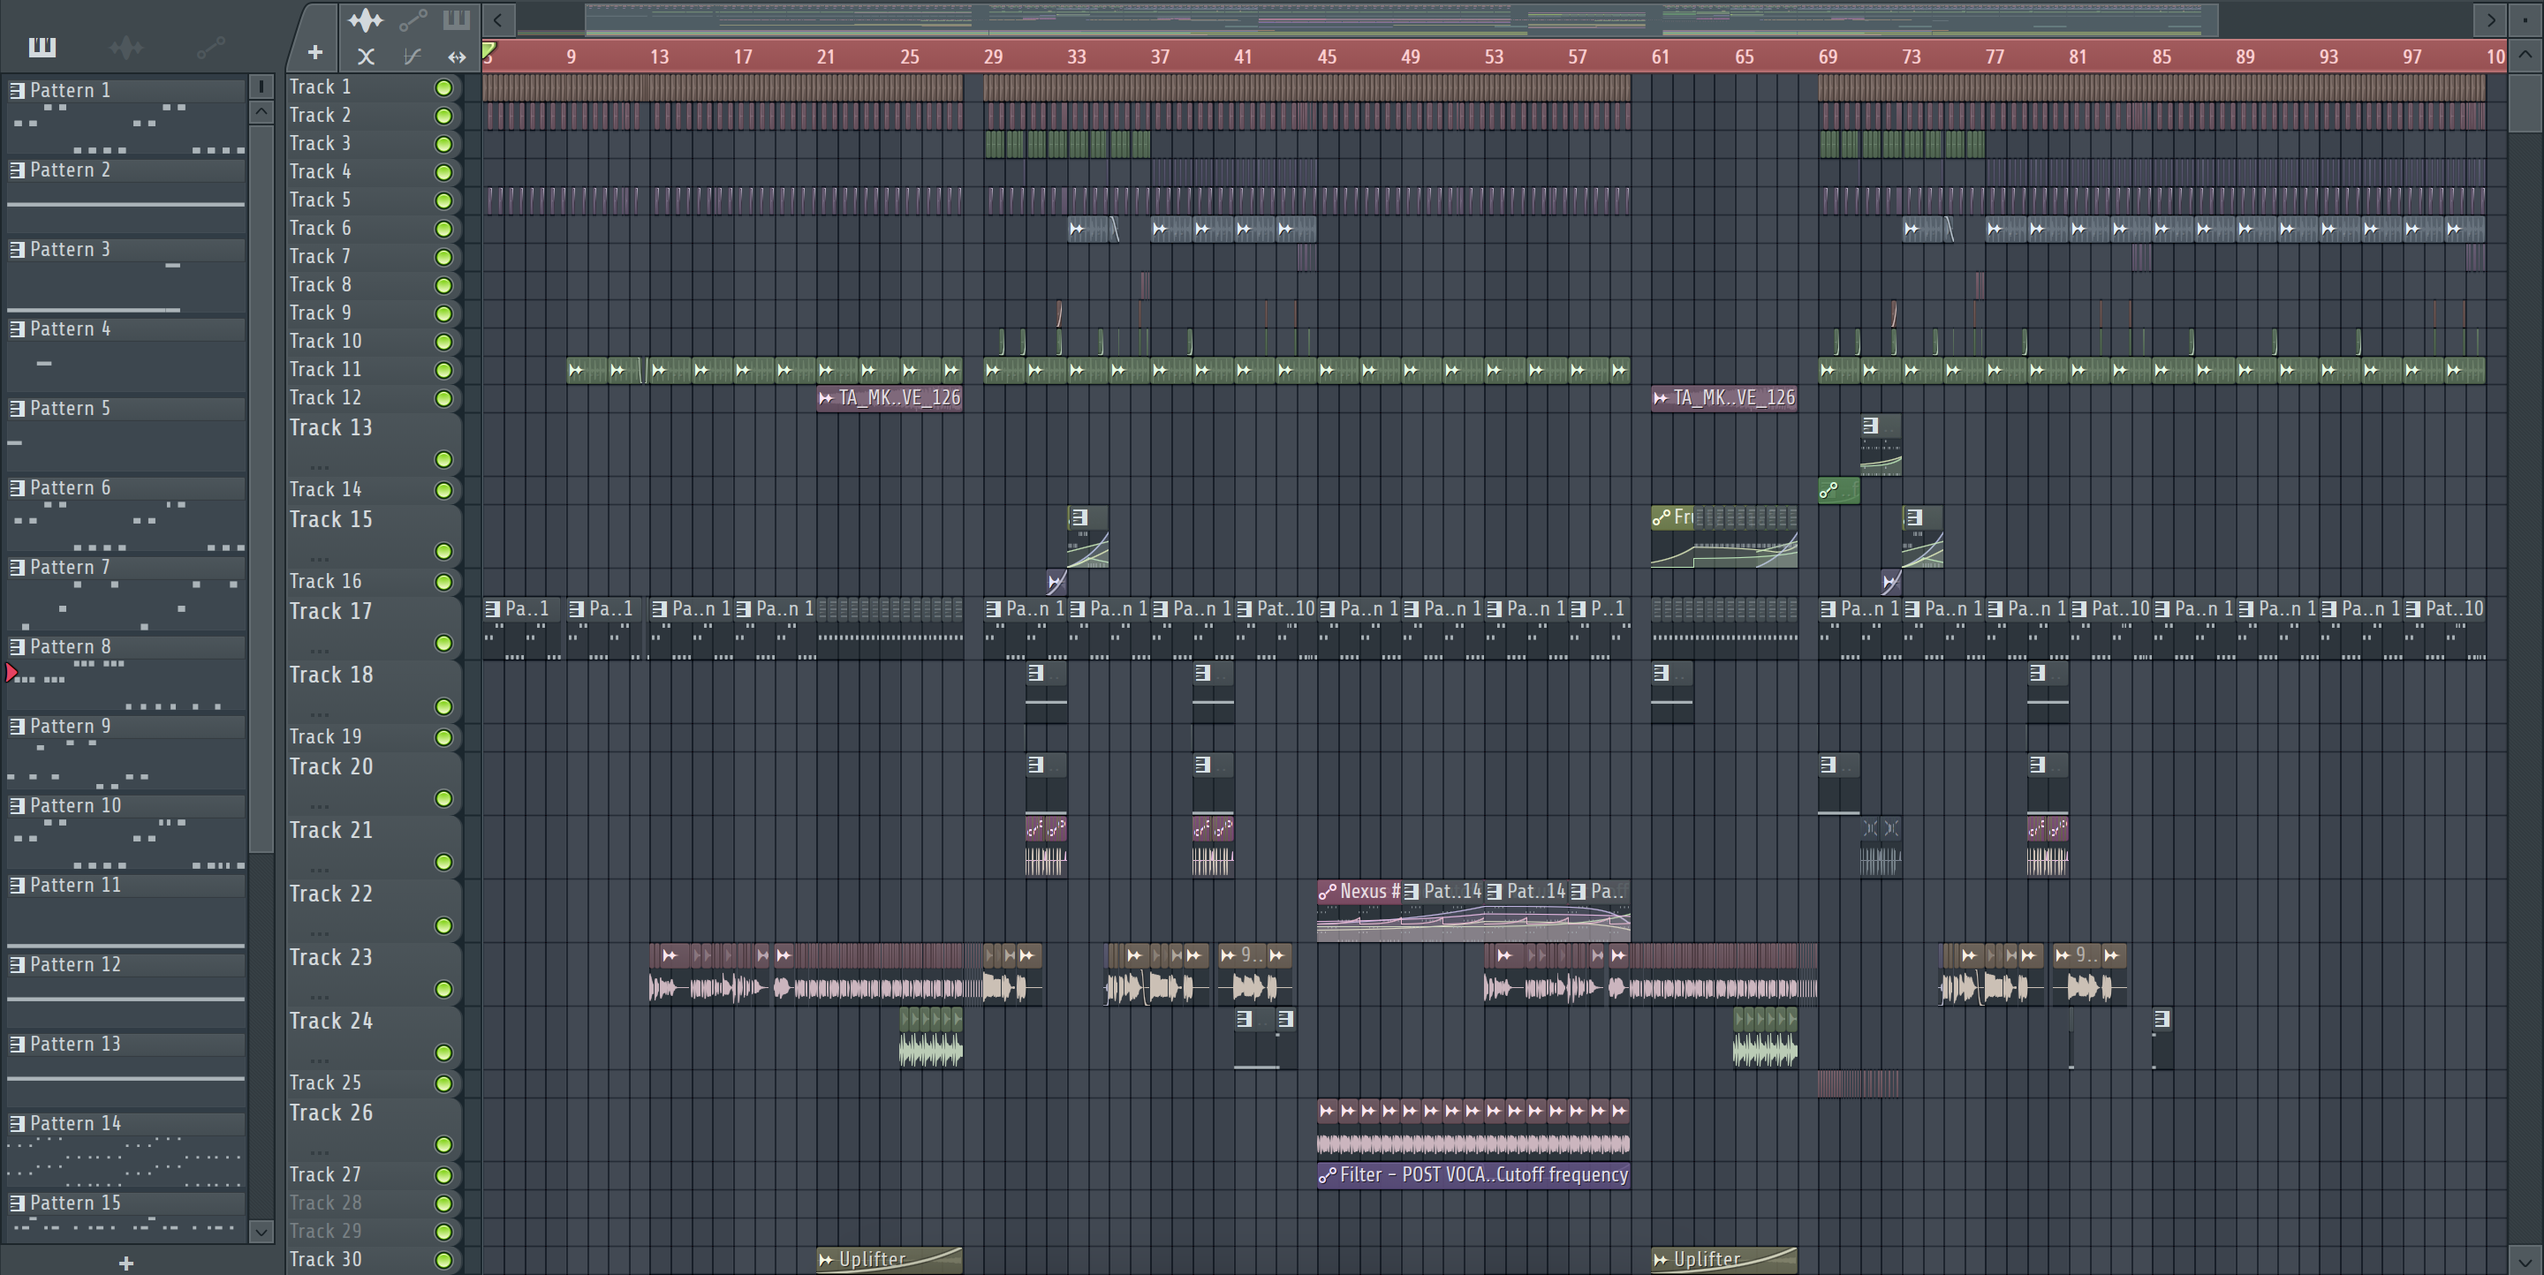Image resolution: width=2544 pixels, height=1275 pixels.
Task: Click piano icon beside Pattern 12 in picker
Action: (x=17, y=964)
